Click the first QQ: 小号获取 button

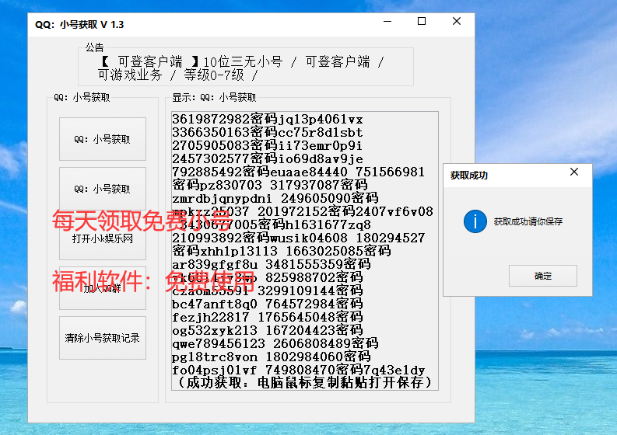point(102,139)
